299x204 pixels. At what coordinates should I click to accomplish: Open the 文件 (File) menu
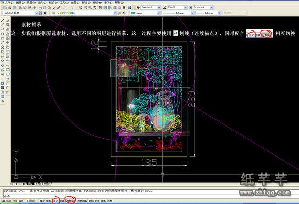point(9,2)
